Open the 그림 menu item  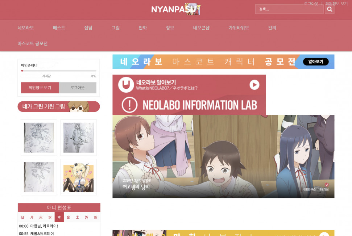[x=116, y=28]
